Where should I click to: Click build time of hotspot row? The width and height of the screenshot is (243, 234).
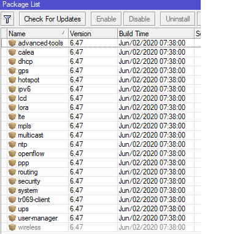(x=152, y=80)
